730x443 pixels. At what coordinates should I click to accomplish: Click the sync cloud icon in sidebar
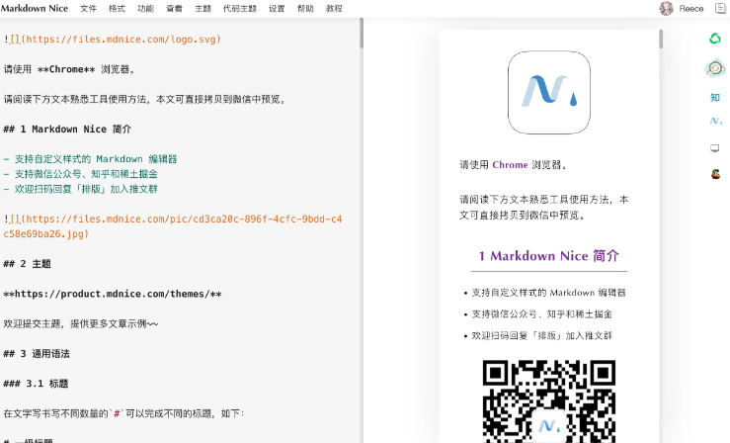(x=715, y=68)
